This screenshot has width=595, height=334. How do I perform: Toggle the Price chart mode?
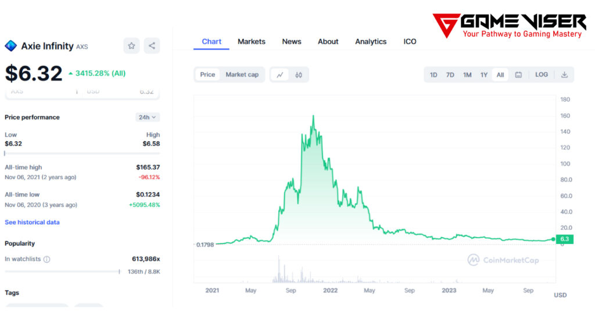(x=207, y=75)
